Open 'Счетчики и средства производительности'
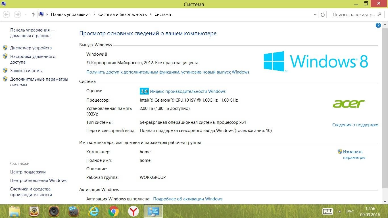 31,192
